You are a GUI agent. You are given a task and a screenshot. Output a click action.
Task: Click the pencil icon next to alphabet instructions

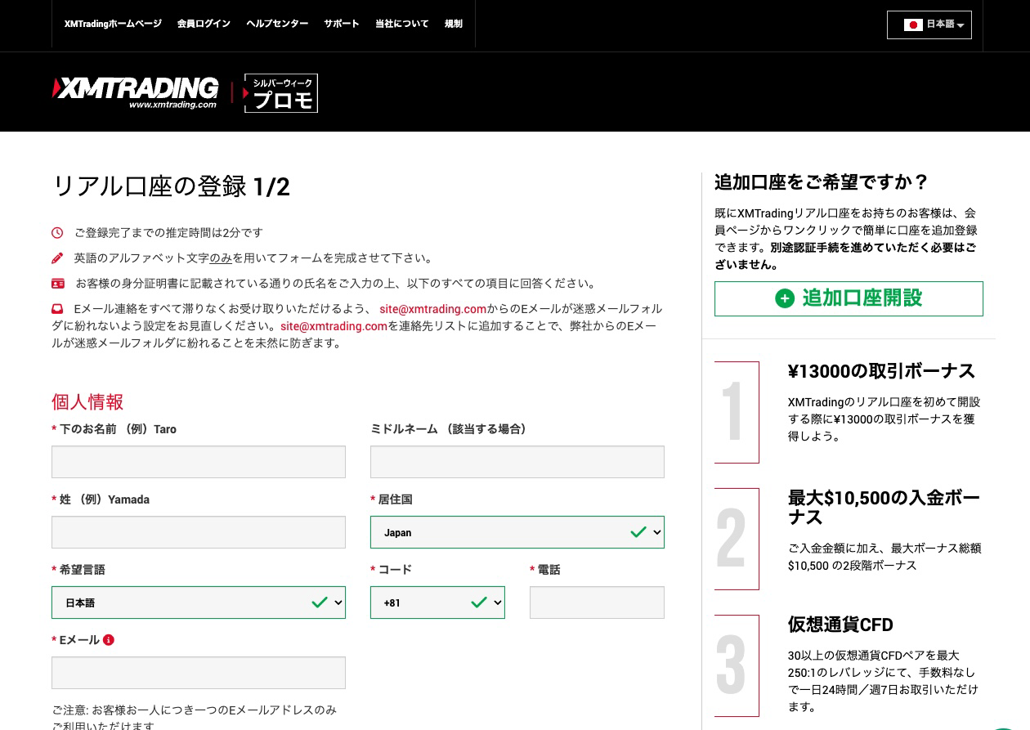(57, 258)
